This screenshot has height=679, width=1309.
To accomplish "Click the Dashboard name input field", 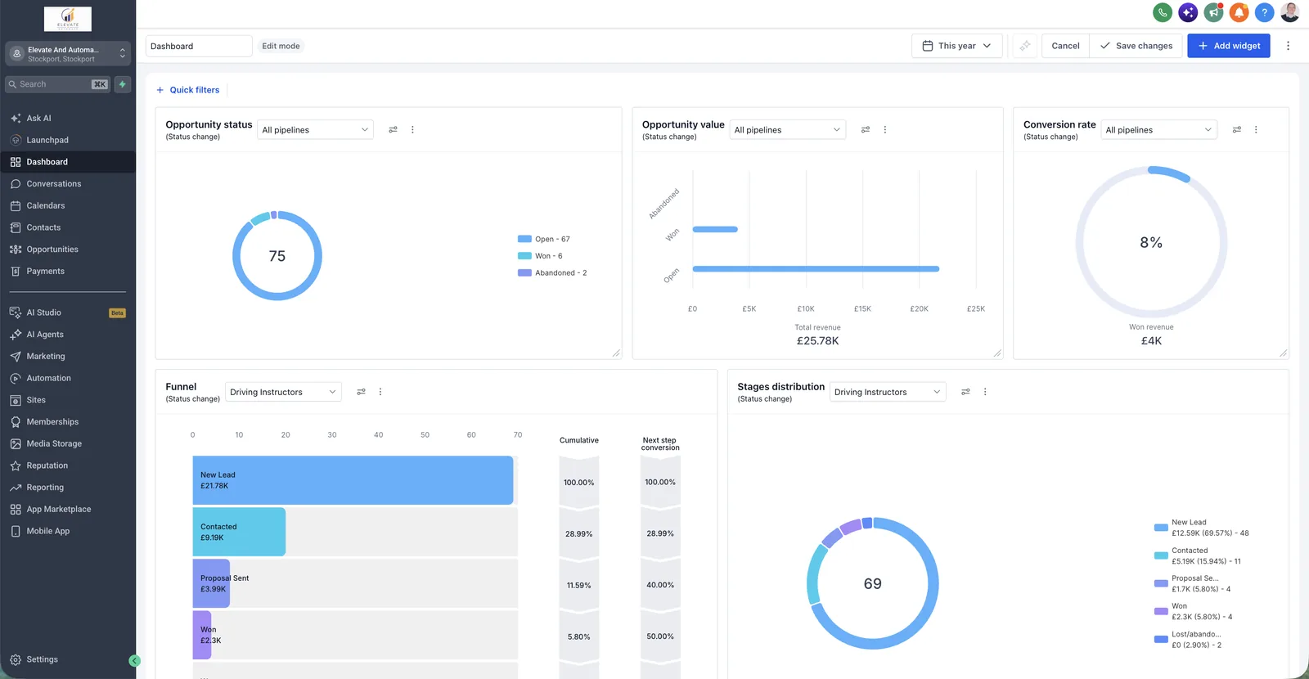I will pos(199,46).
